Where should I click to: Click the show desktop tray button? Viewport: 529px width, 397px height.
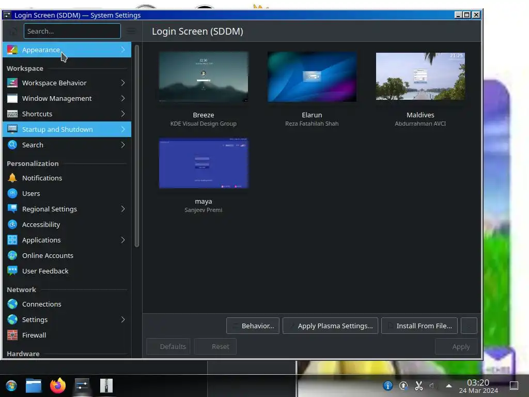[x=514, y=386]
